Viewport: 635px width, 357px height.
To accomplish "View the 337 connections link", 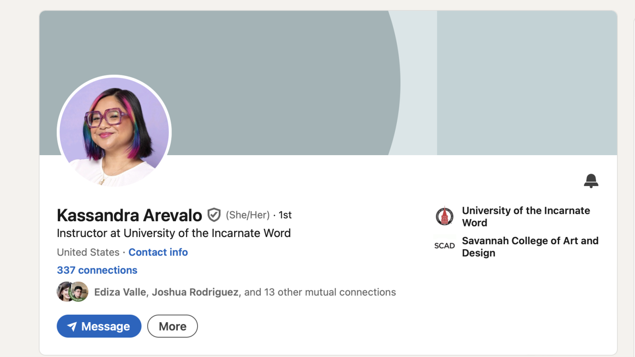I will (97, 270).
